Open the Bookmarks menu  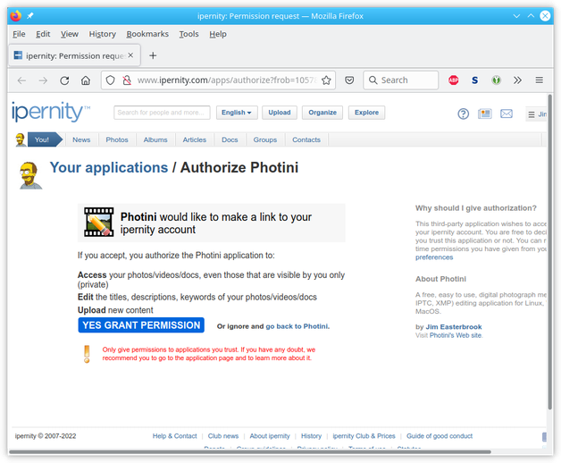click(x=147, y=34)
